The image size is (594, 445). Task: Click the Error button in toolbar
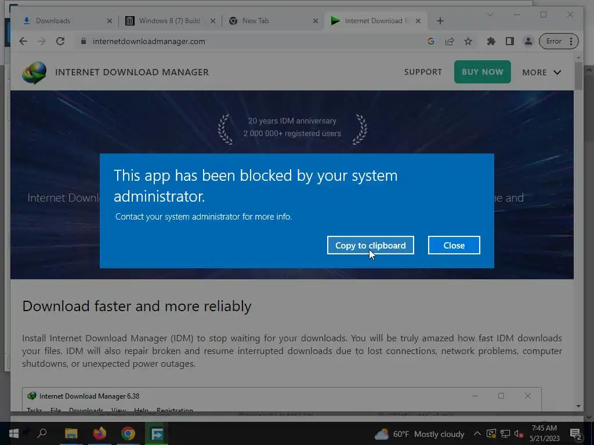559,41
